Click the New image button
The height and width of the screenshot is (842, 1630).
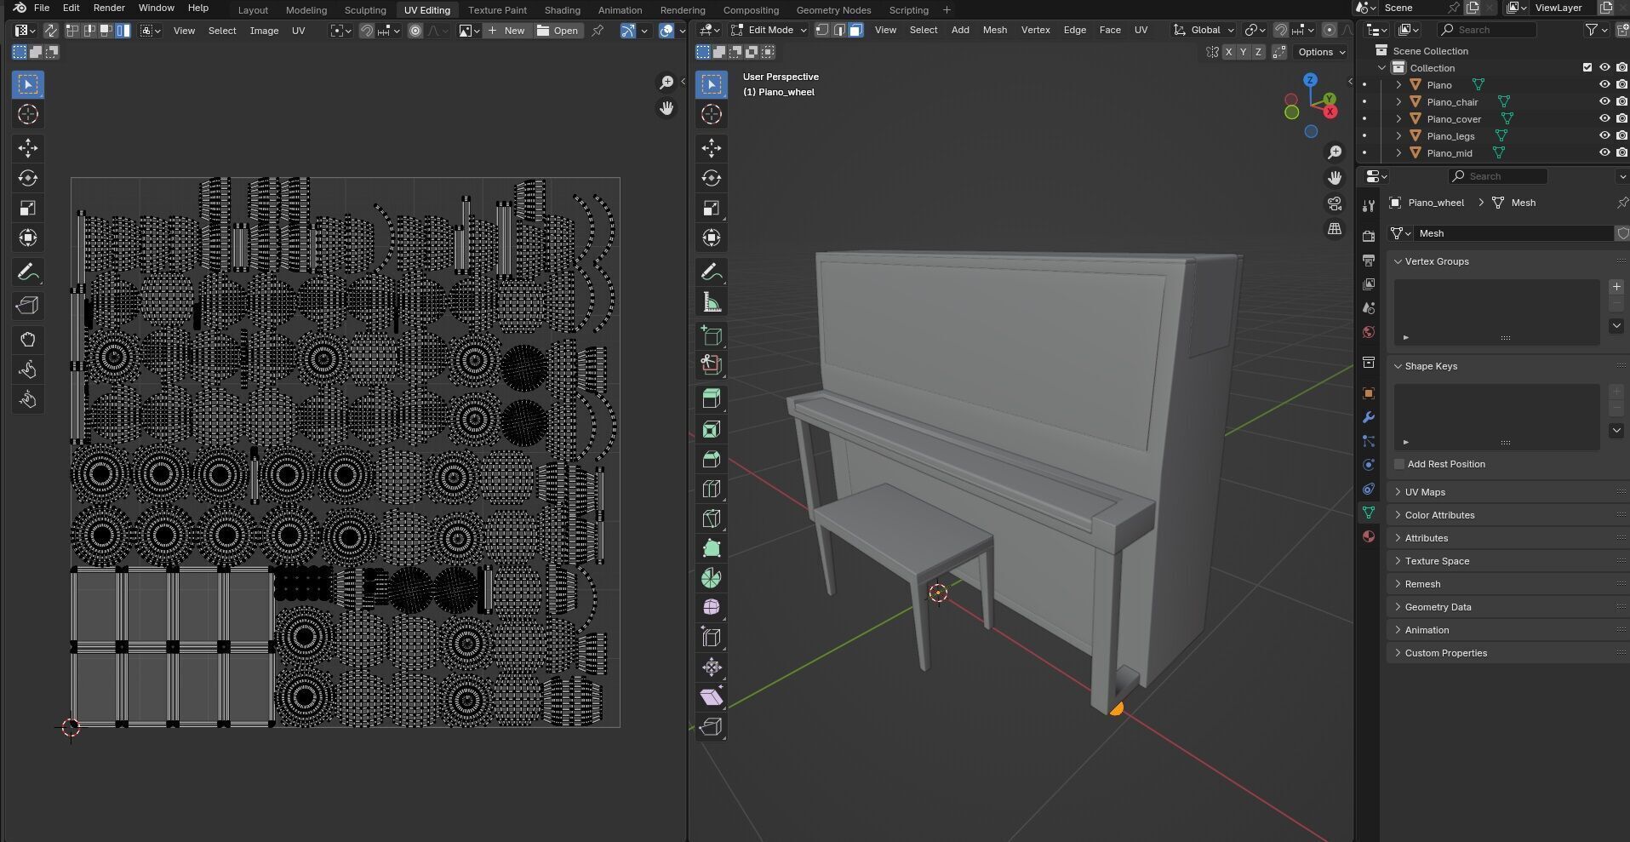(508, 31)
